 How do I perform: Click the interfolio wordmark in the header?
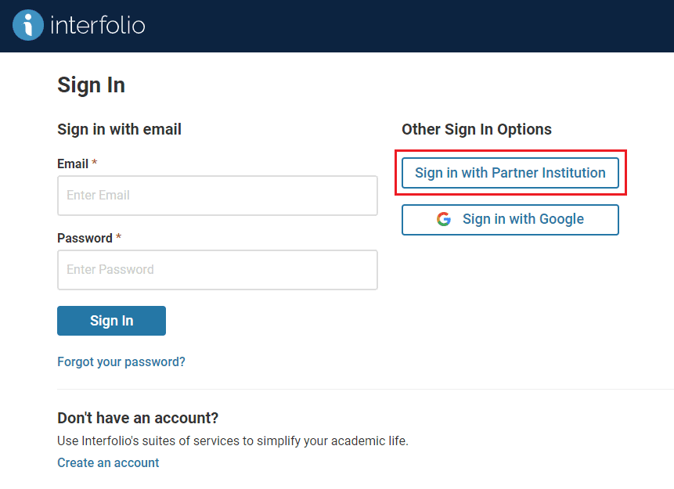pyautogui.click(x=98, y=25)
